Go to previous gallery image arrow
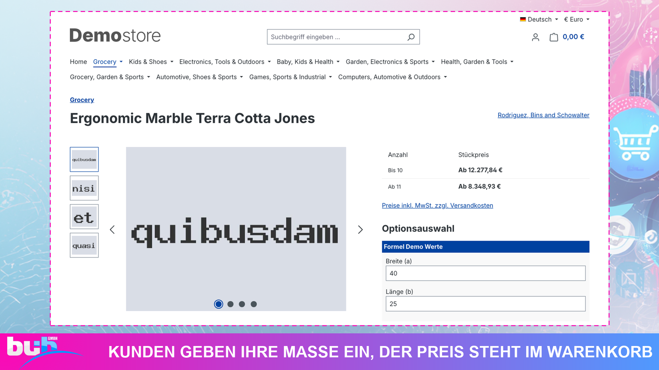Screen dimensions: 659x370 112,230
